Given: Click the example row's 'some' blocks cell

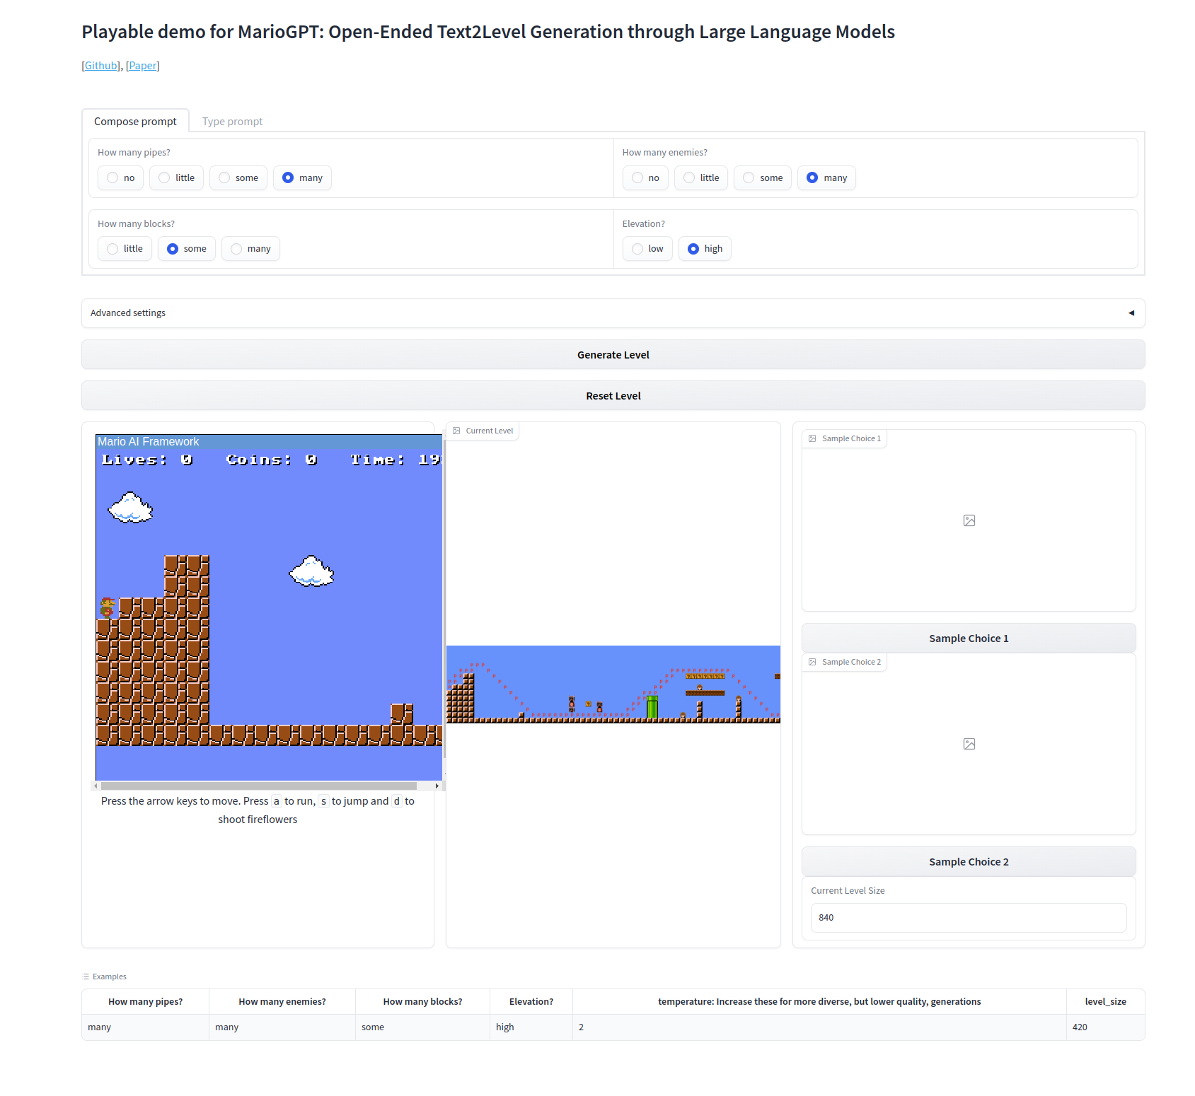Looking at the screenshot, I should click(422, 1027).
